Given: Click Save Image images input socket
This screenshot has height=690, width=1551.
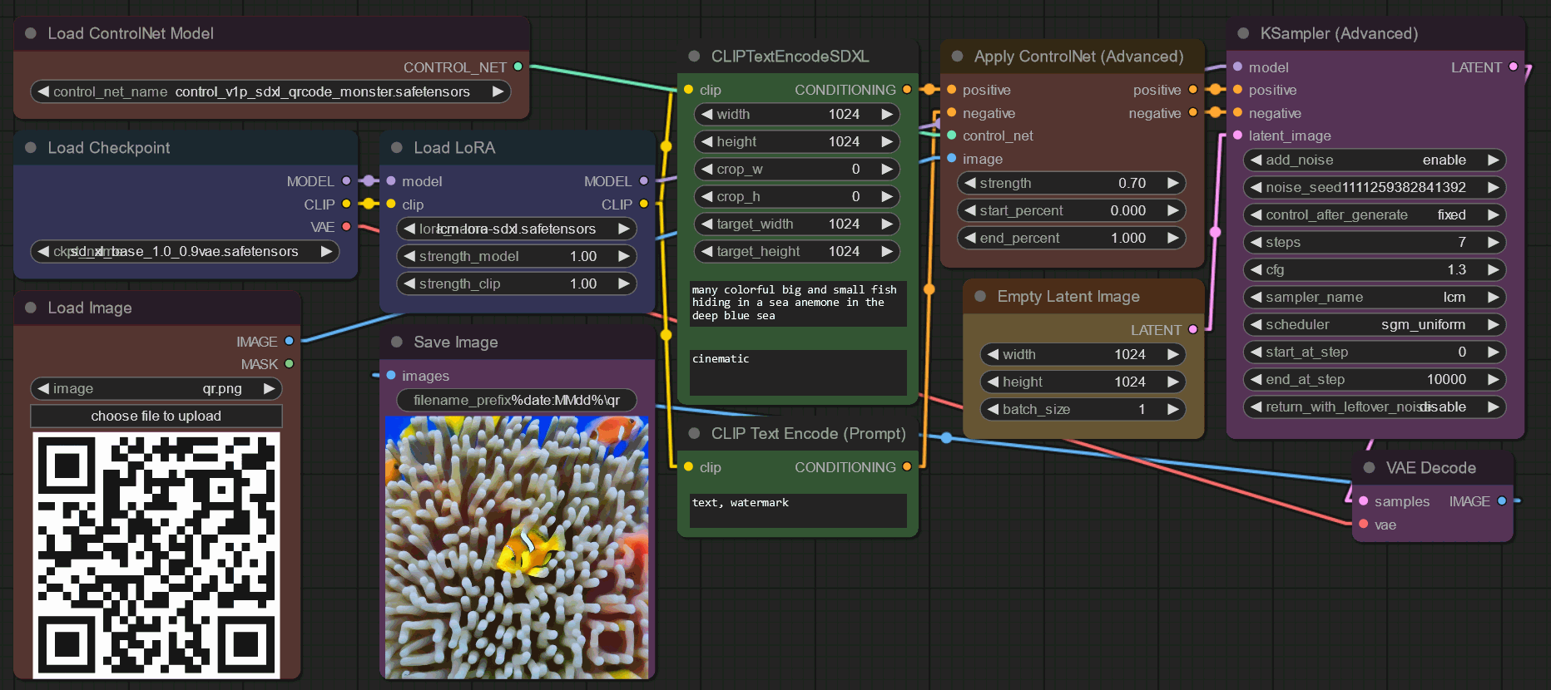Looking at the screenshot, I should tap(390, 375).
